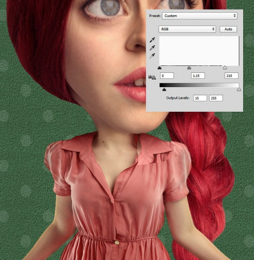254x260 pixels.
Task: Click the Auto button
Action: tap(228, 29)
